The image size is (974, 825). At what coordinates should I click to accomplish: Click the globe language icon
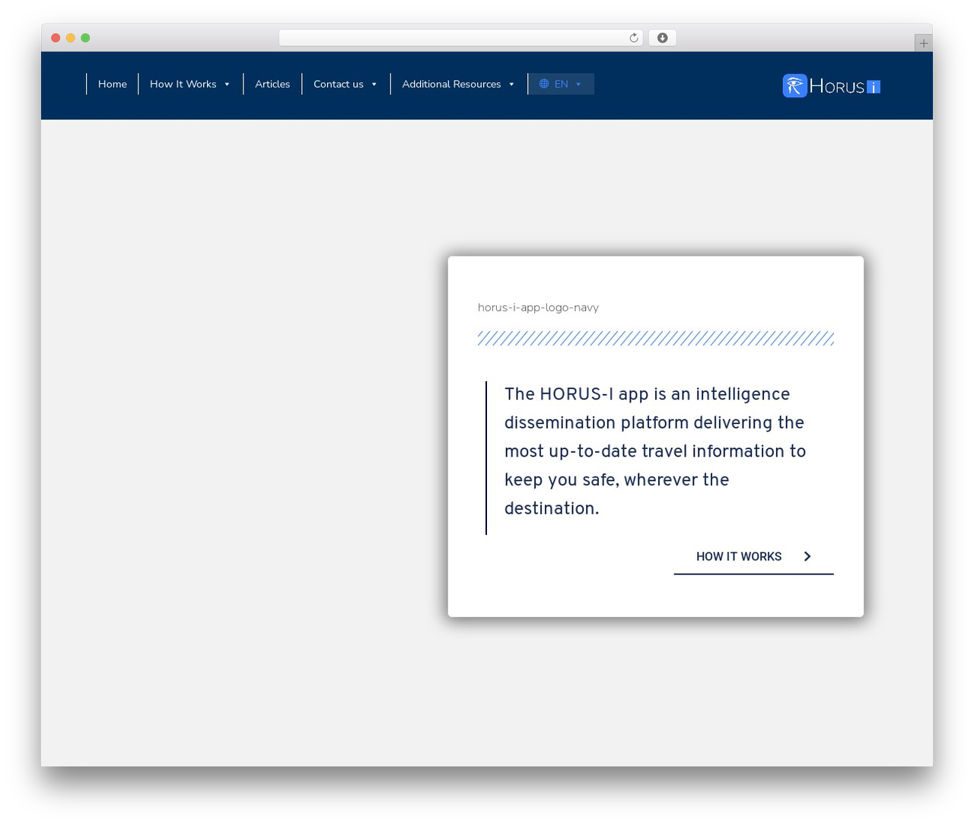click(544, 84)
